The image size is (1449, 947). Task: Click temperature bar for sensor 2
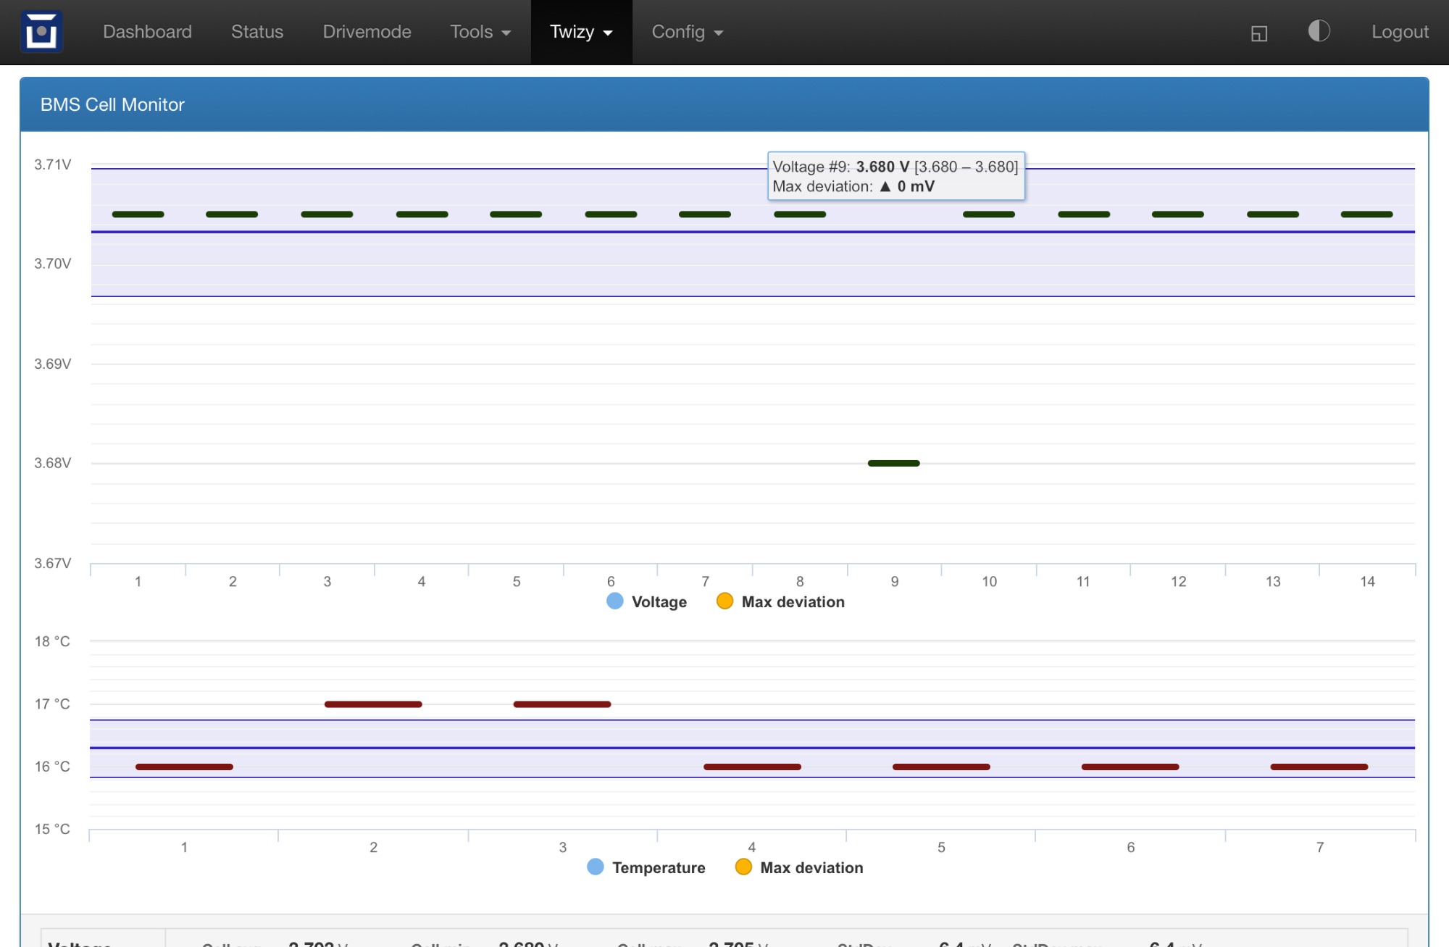pyautogui.click(x=373, y=704)
